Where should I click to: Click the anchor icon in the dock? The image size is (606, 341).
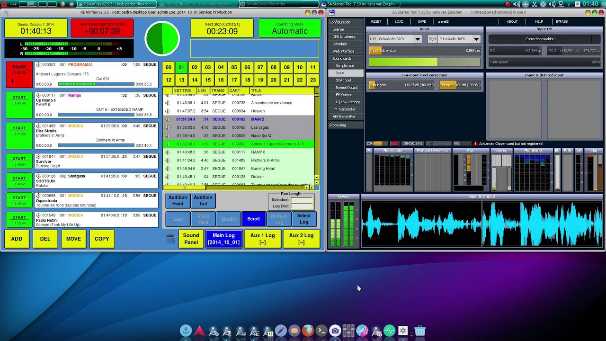point(186,331)
